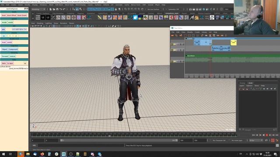This screenshot has width=280, height=157.
Task: Open Script Editor icon at command line end
Action: coord(277,145)
